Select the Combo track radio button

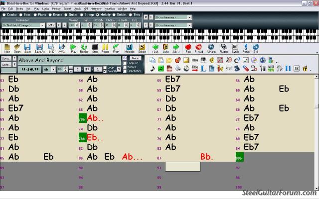(x=4, y=15)
